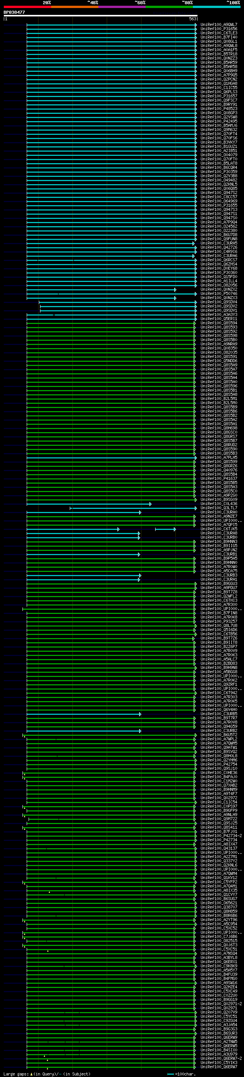Viewport: 244px width, 1077px height.
Task: Select the UniRef100_Q08GL1 entry
Action: coord(219,41)
